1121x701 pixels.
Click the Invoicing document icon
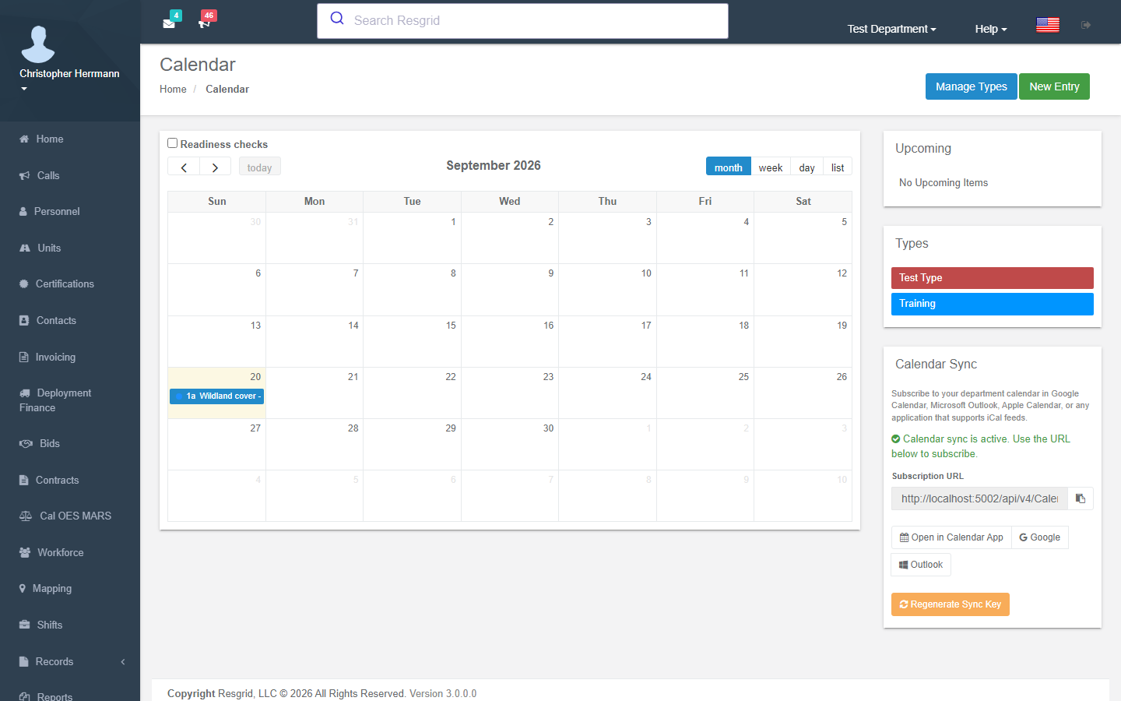tap(24, 358)
